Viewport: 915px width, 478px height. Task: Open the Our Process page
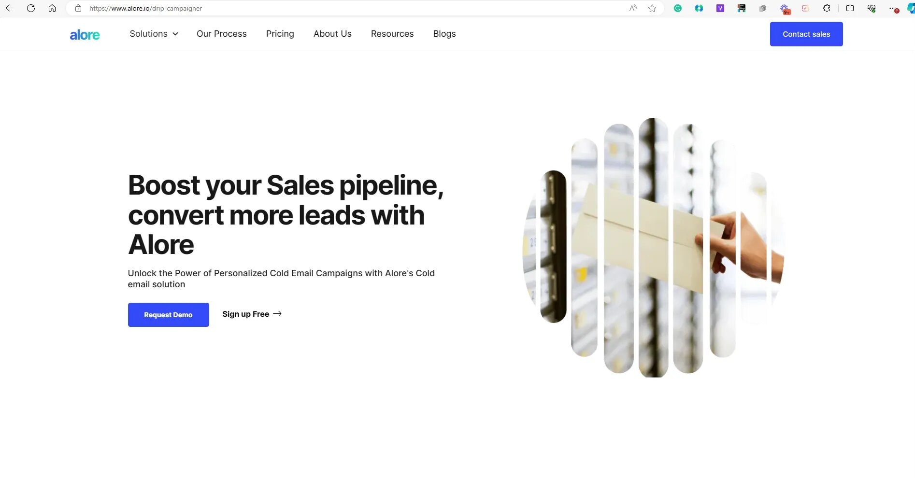[221, 34]
